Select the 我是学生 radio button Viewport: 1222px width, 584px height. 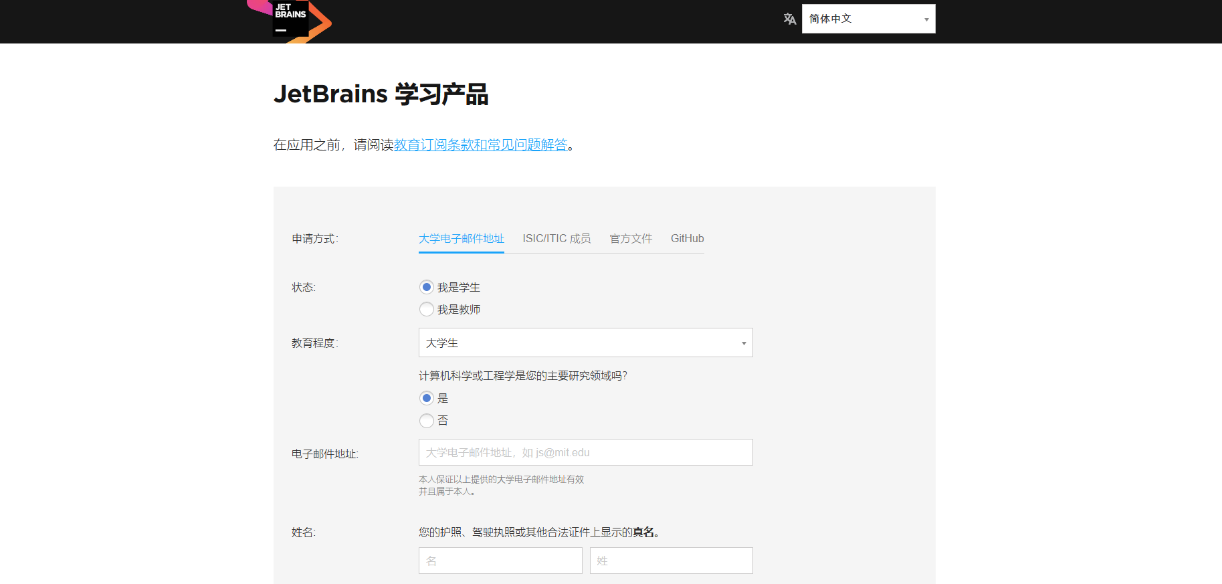(427, 287)
